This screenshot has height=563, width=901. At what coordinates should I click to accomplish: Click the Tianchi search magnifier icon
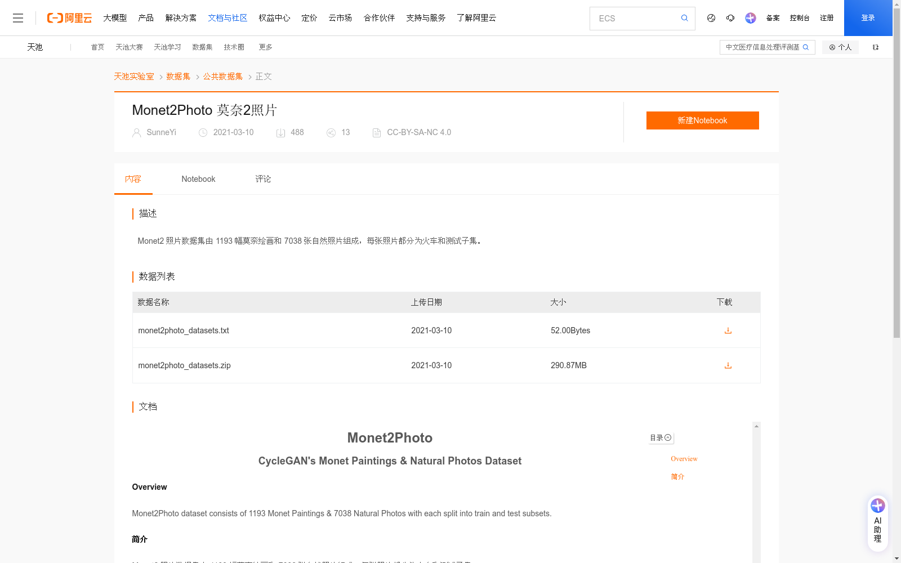click(x=806, y=47)
